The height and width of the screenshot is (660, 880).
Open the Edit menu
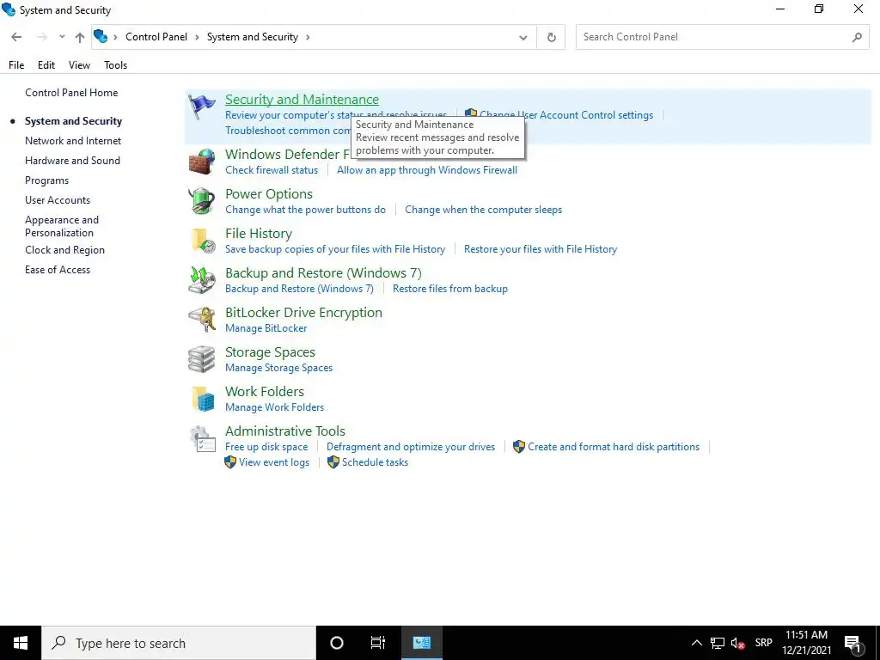46,65
